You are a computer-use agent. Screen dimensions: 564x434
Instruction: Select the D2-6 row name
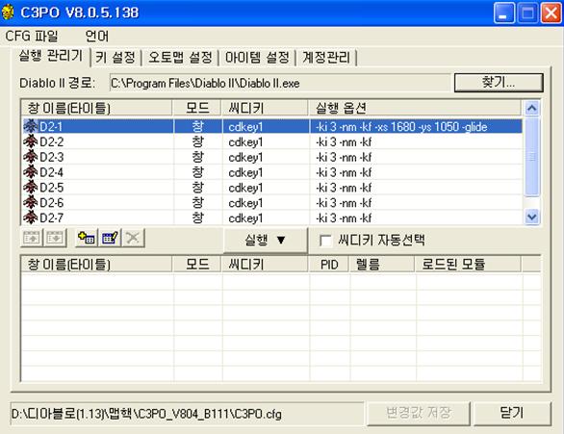coord(52,203)
